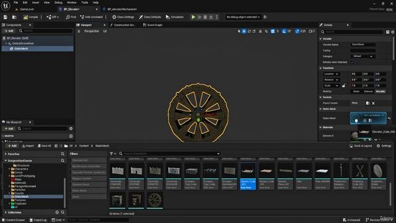396x223 pixels.
Task: Open the viewport options hamburger menu
Action: point(79,31)
